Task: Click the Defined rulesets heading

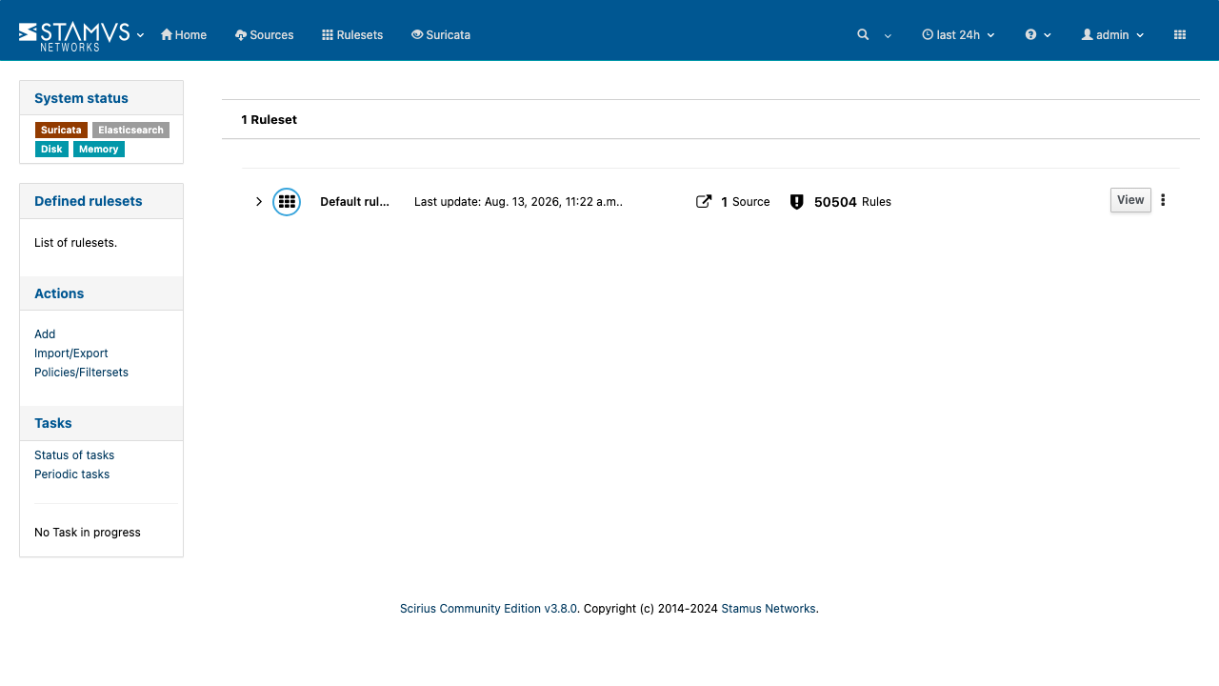Action: tap(89, 201)
